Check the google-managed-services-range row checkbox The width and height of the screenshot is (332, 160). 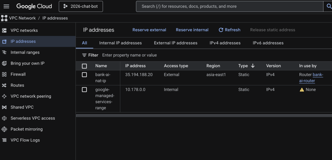click(84, 90)
